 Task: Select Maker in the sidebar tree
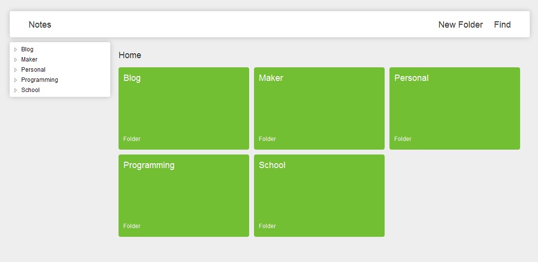coord(29,60)
